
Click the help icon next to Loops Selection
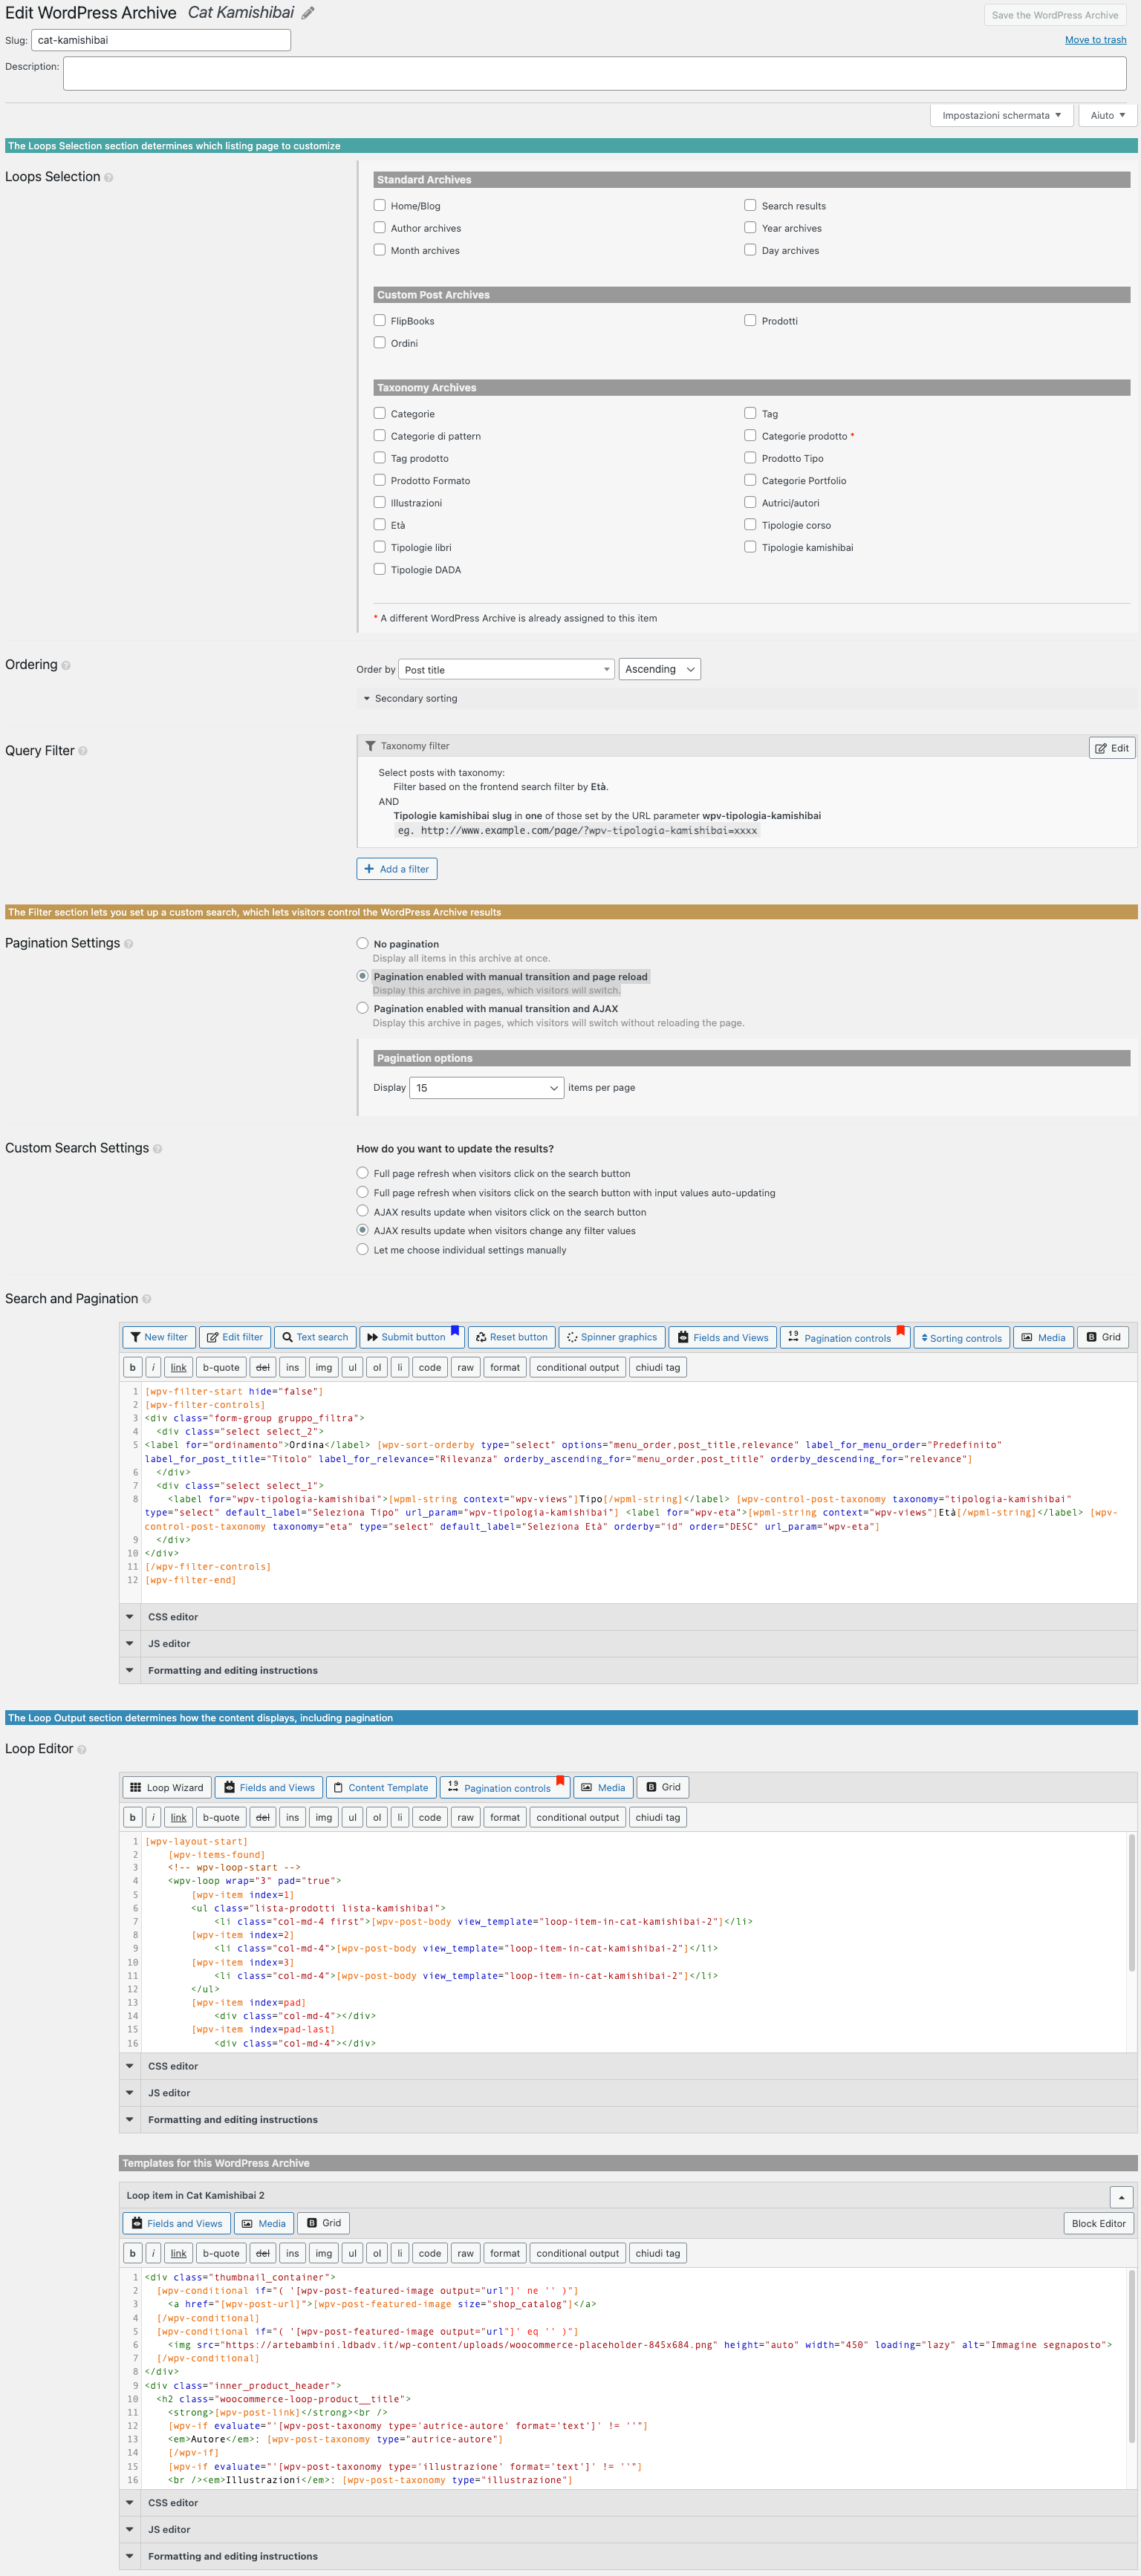pos(109,178)
